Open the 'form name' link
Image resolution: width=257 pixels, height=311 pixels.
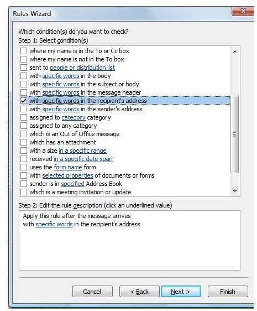[68, 167]
